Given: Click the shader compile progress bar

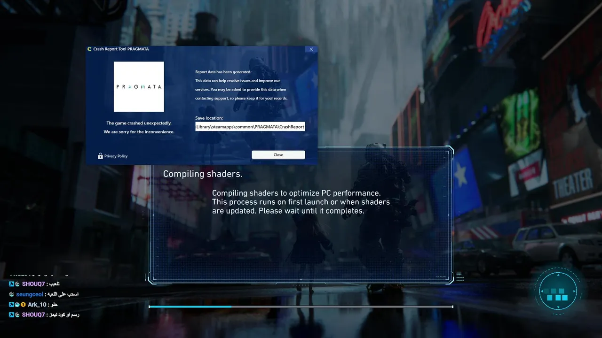Looking at the screenshot, I should (301, 307).
